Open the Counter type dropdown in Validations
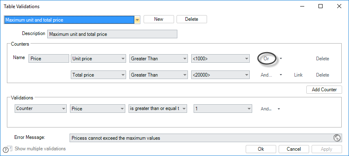This screenshot has height=156, width=349. 41,108
